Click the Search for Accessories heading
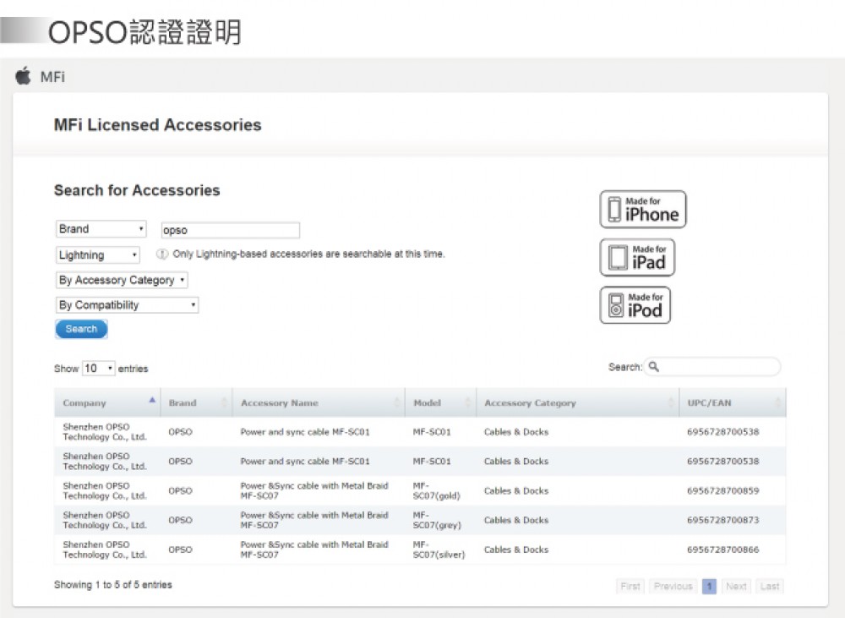Viewport: 845px width, 618px height. click(137, 190)
